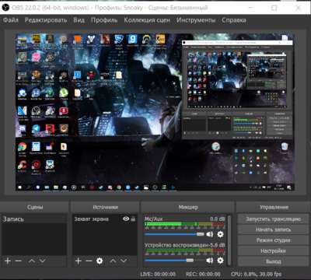Open the Файл menu
Image resolution: width=311 pixels, height=280 pixels.
11,20
